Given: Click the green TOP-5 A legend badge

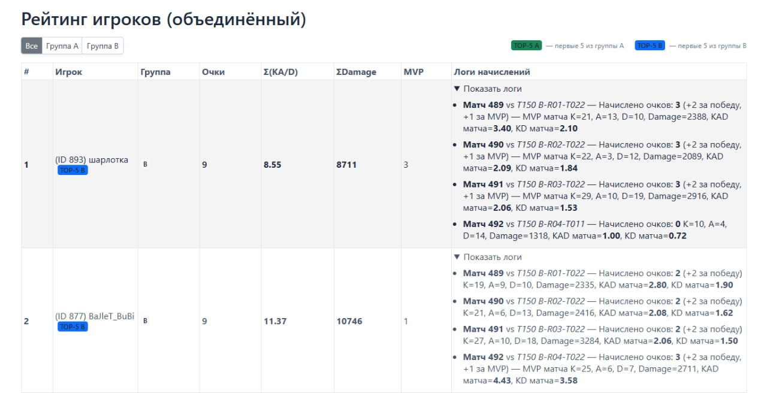Looking at the screenshot, I should pyautogui.click(x=526, y=46).
